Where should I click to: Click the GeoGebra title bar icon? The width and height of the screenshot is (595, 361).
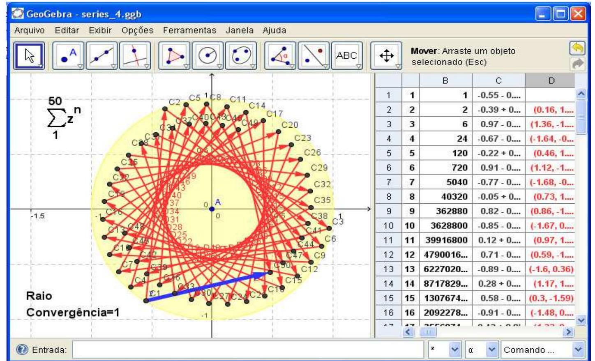click(x=18, y=14)
